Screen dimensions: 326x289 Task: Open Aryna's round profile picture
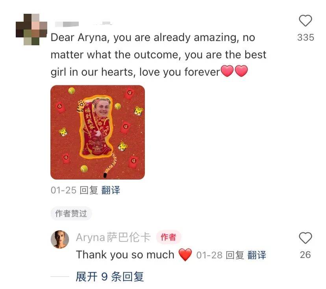point(60,239)
